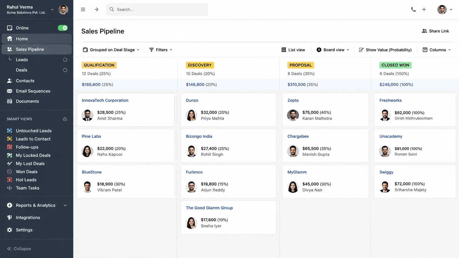The height and width of the screenshot is (258, 459).
Task: Click the CLOSED WON stage label
Action: 395,65
